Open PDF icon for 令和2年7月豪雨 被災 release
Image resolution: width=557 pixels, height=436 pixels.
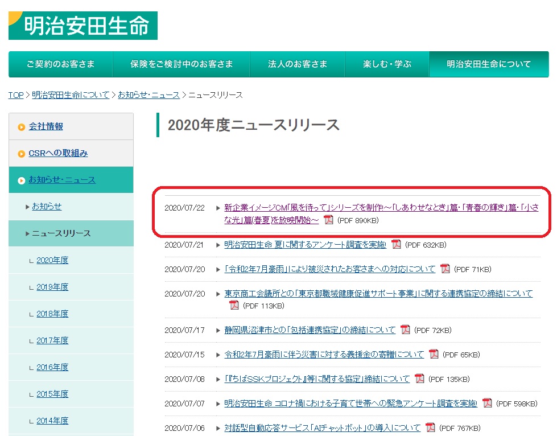(445, 269)
